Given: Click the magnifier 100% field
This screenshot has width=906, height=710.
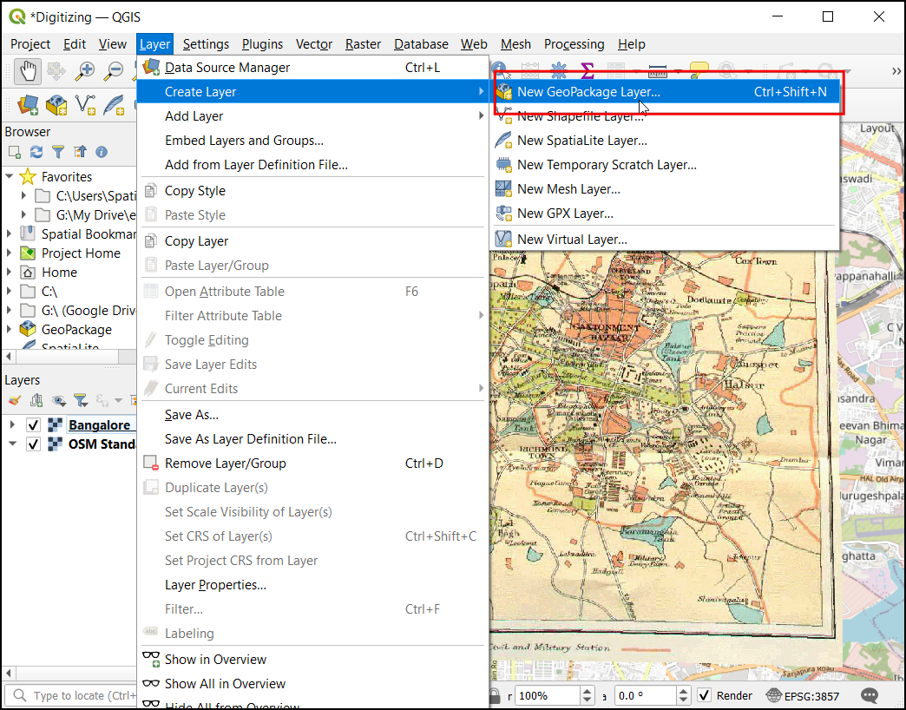Looking at the screenshot, I should point(547,695).
